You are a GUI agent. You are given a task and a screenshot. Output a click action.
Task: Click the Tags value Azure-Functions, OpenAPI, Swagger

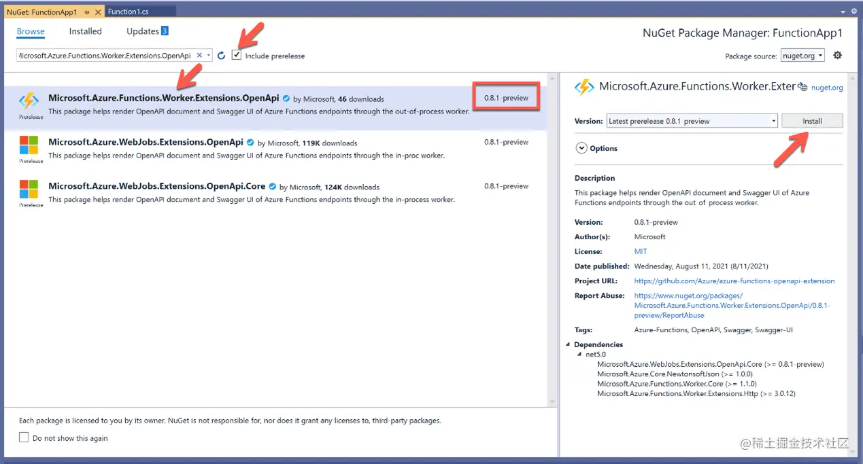(x=713, y=329)
